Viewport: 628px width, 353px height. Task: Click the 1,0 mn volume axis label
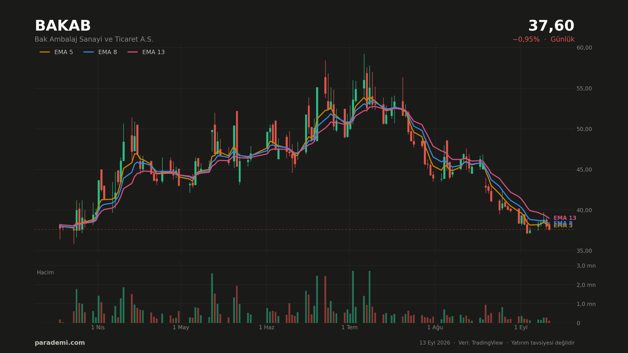pos(586,304)
